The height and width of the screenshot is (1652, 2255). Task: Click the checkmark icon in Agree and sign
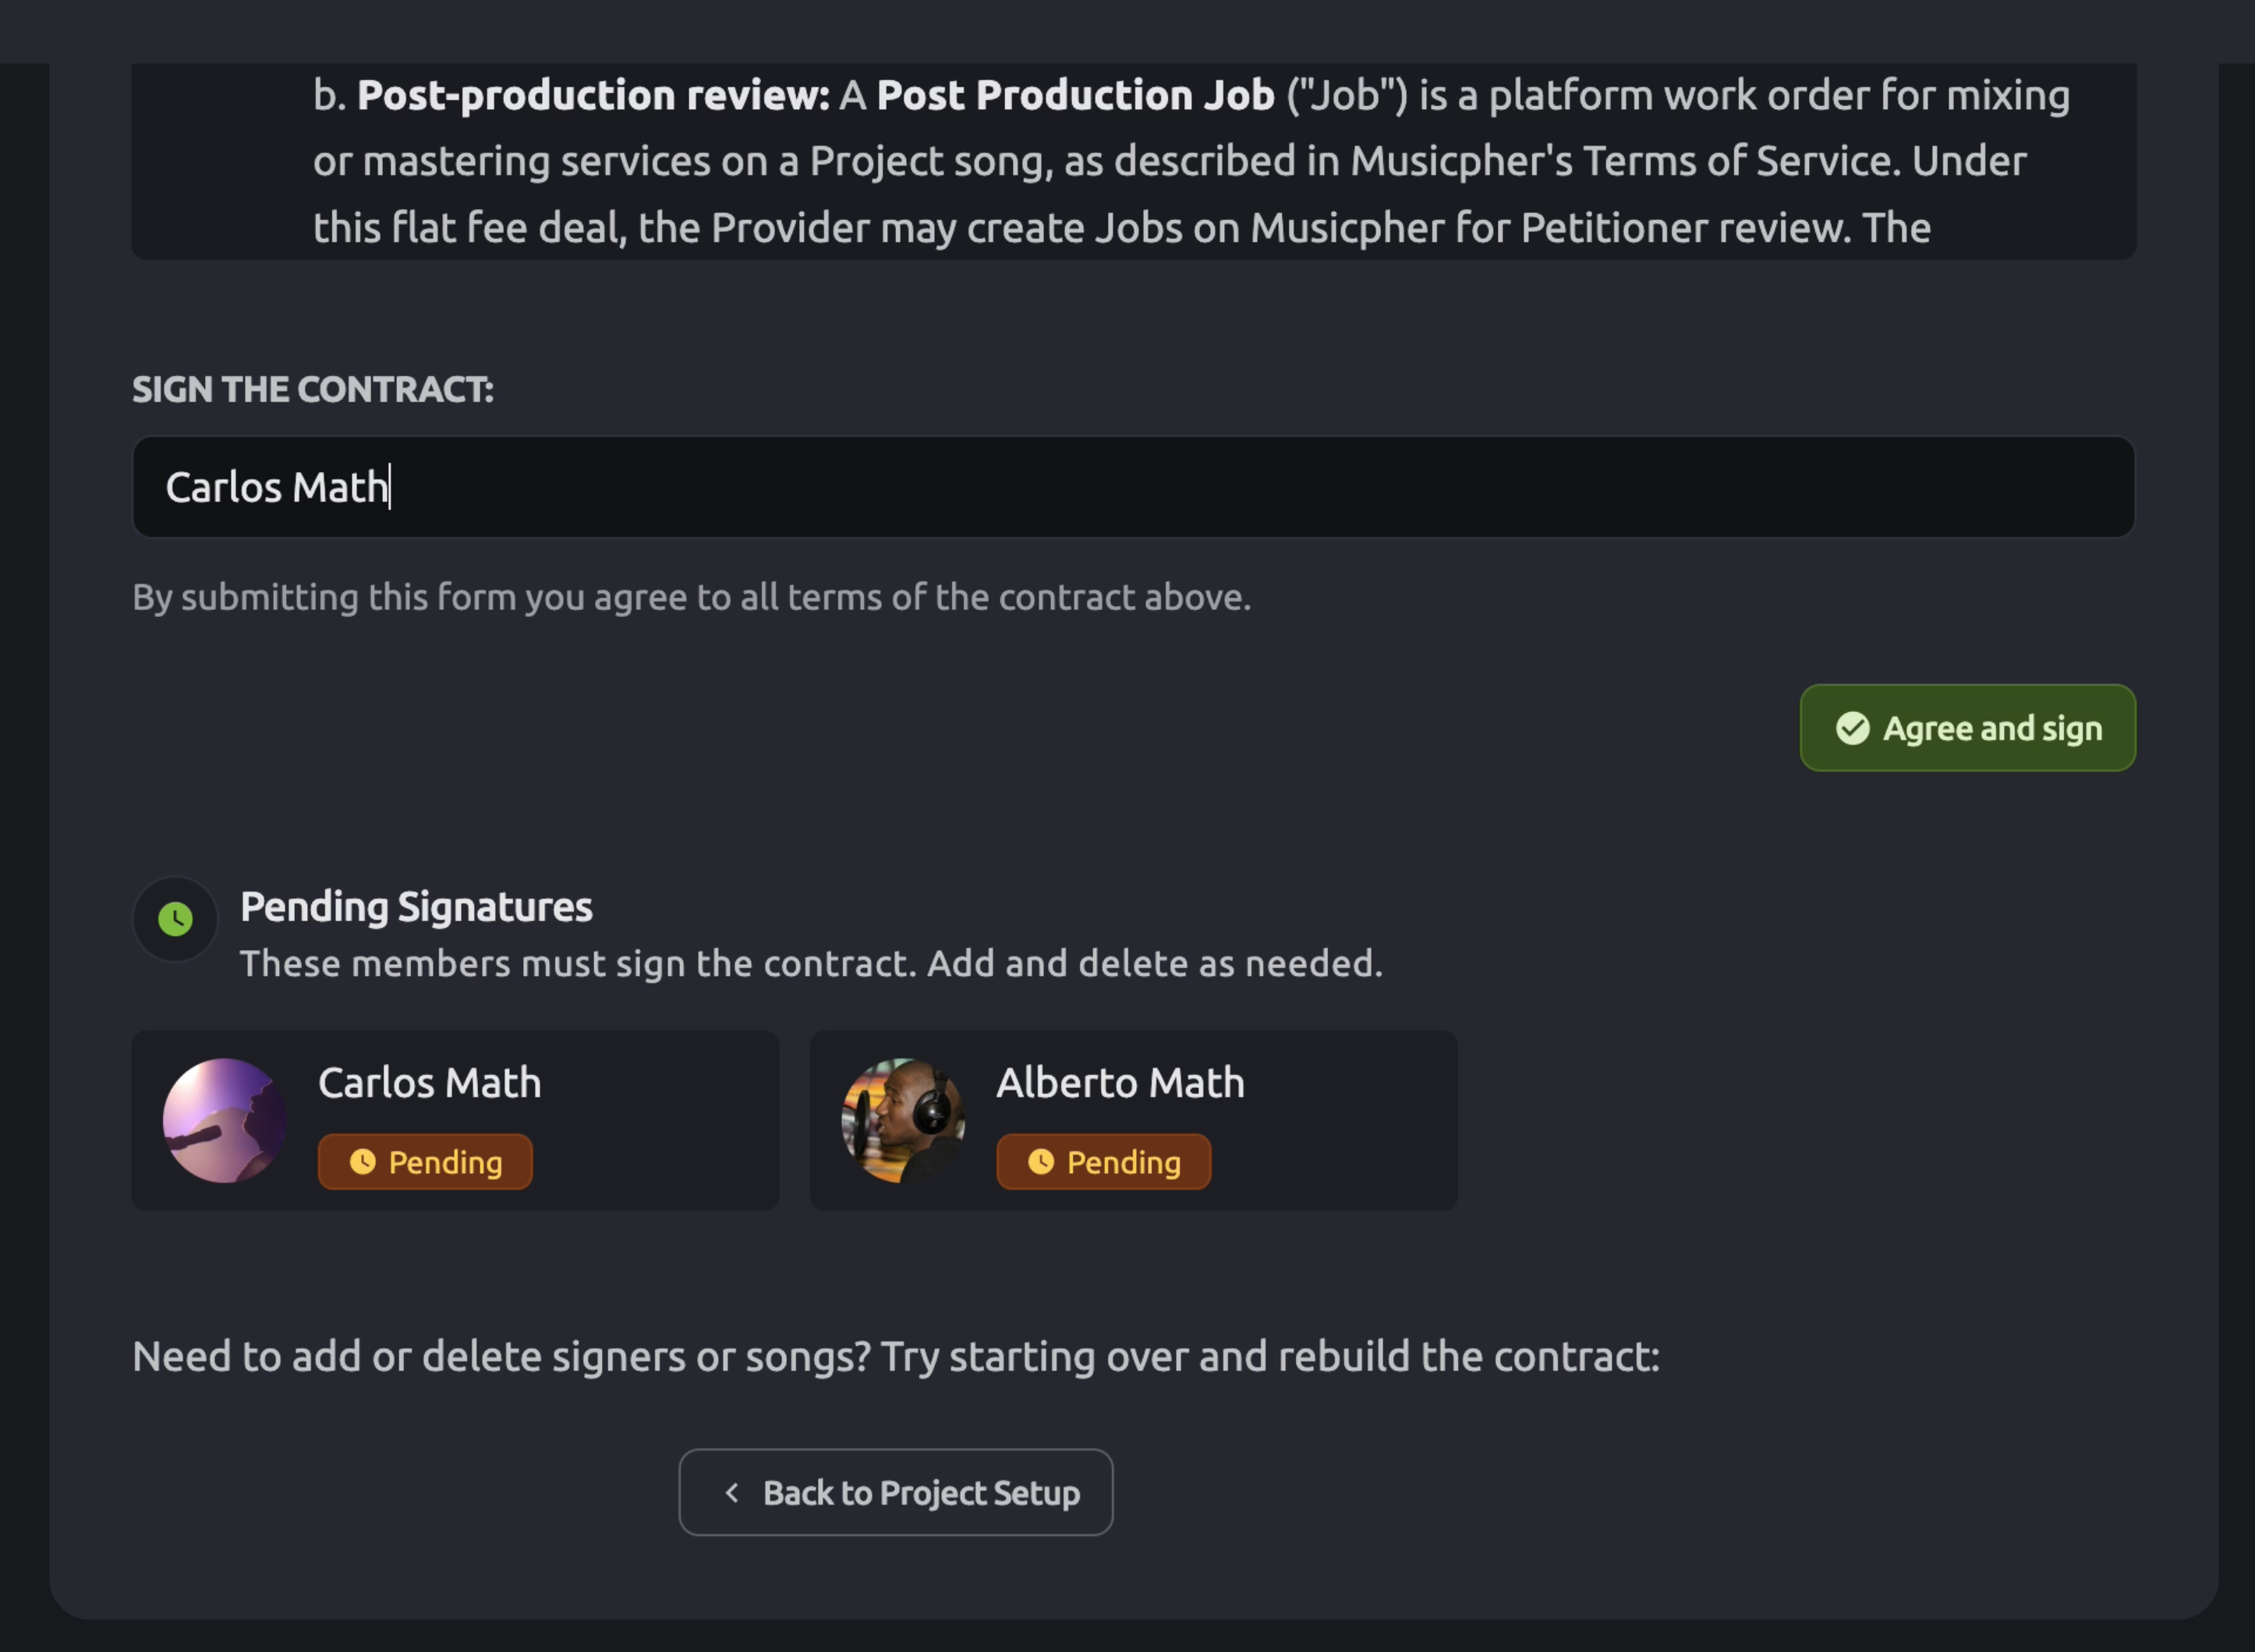coord(1852,728)
